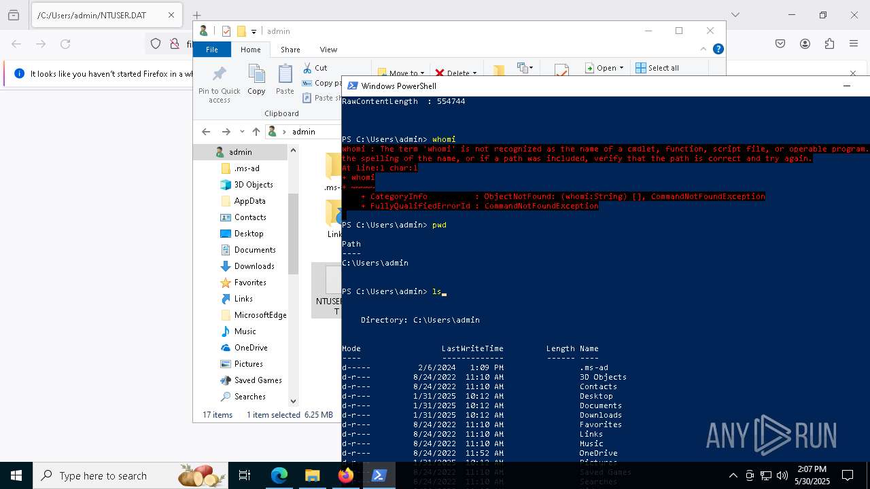Viewport: 870px width, 489px height.
Task: Click the taskbar search box
Action: tap(131, 475)
